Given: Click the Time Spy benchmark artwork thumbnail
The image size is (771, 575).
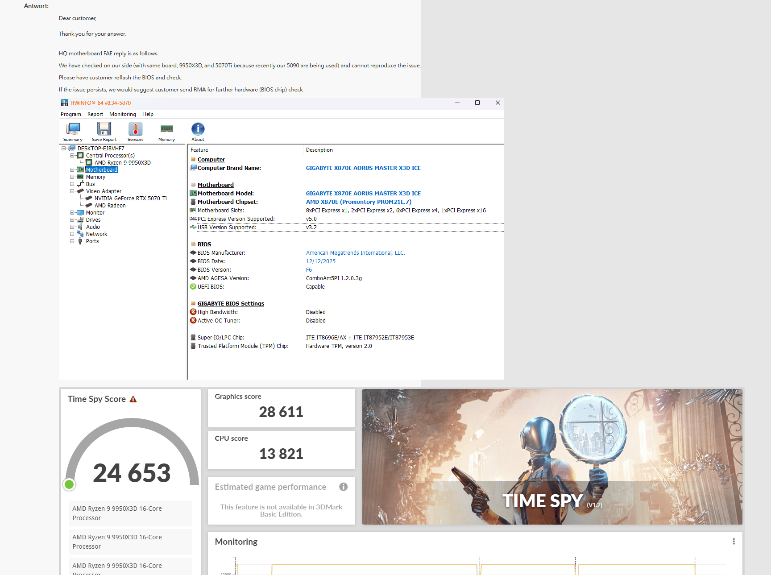Looking at the screenshot, I should click(552, 457).
